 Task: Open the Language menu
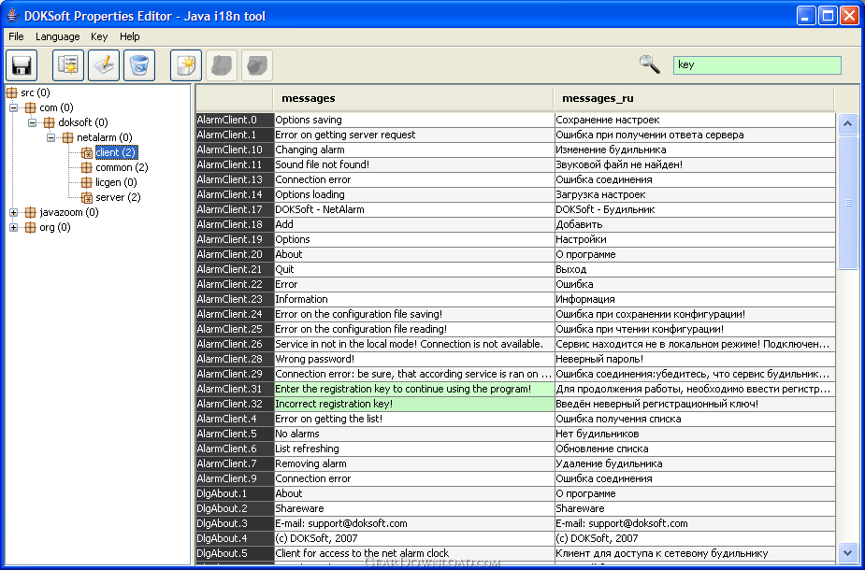[x=57, y=36]
